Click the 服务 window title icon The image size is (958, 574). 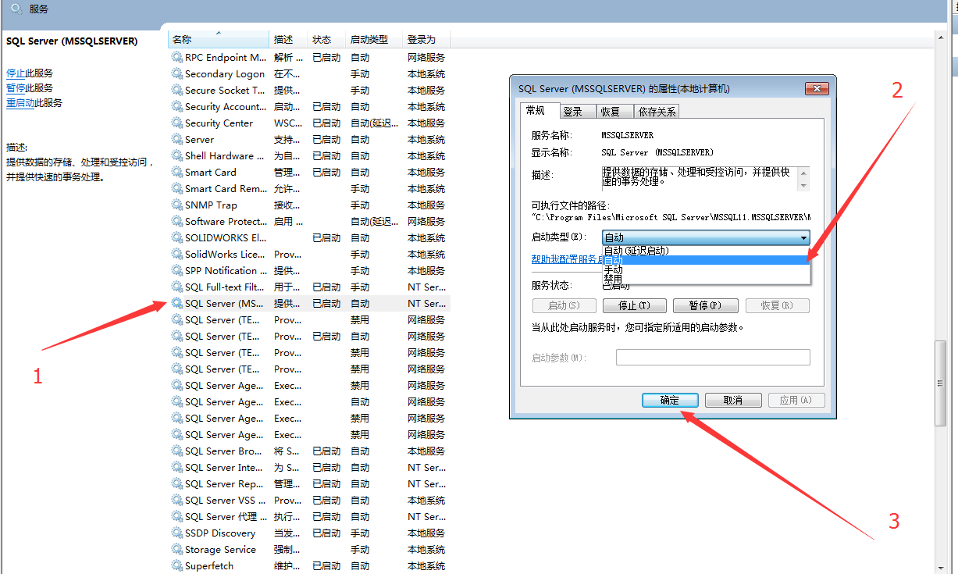pyautogui.click(x=16, y=9)
